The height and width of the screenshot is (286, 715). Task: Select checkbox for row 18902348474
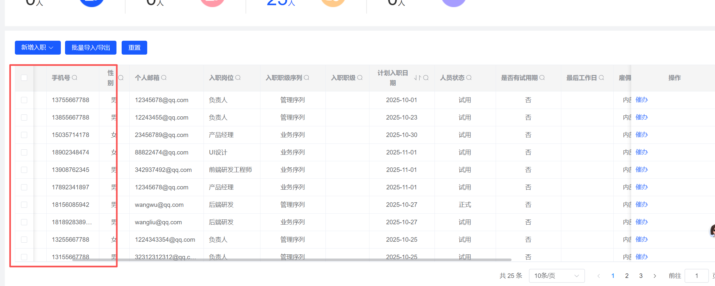pos(24,153)
